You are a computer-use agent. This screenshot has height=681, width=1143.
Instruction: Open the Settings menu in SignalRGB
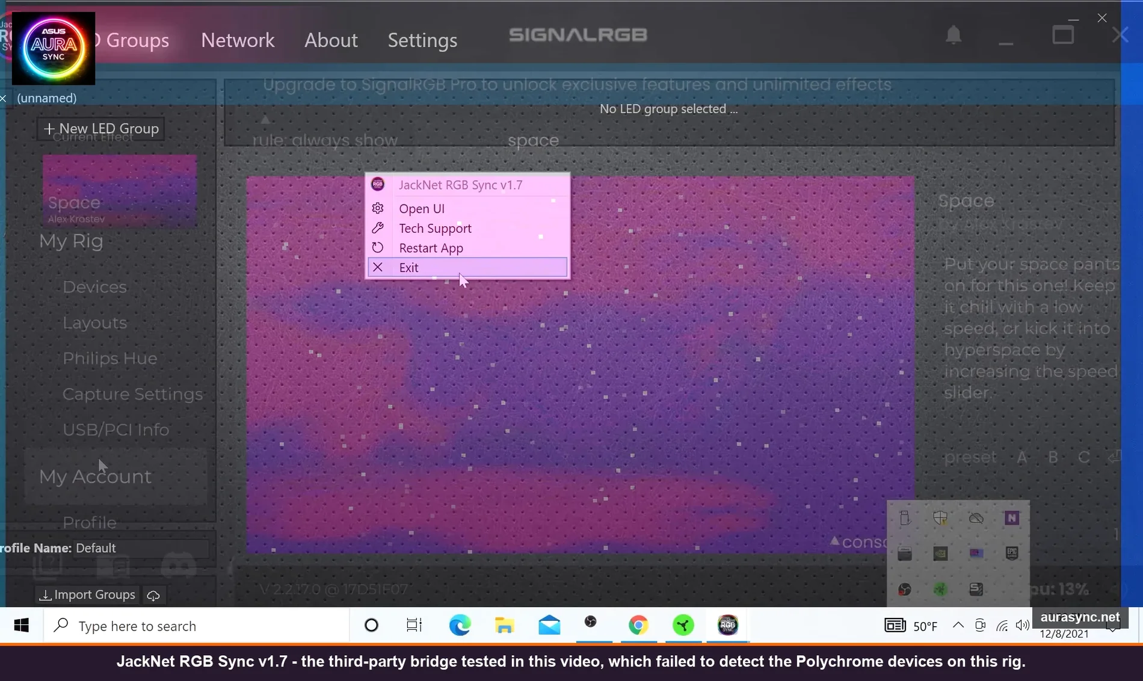pos(422,40)
